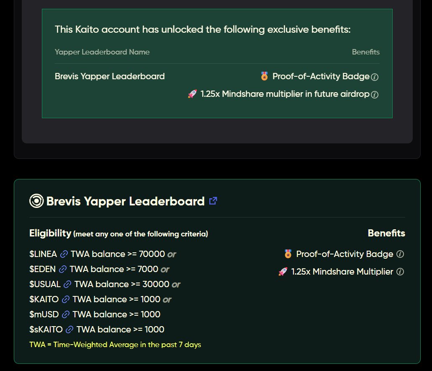Click info icon beside 1.25x Mindshare multiplier in future airdrop
432x371 pixels.
click(375, 95)
